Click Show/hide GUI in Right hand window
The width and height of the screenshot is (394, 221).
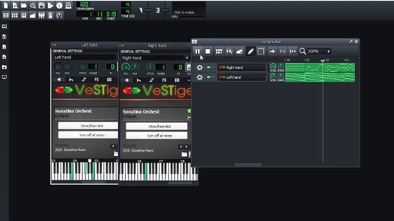[x=156, y=126]
